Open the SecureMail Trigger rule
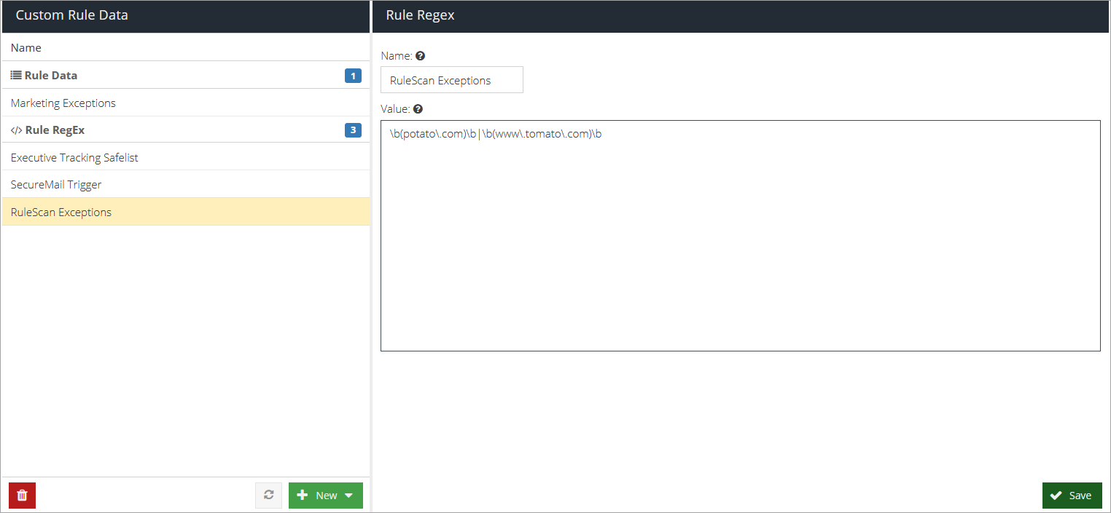1111x513 pixels. (x=56, y=185)
